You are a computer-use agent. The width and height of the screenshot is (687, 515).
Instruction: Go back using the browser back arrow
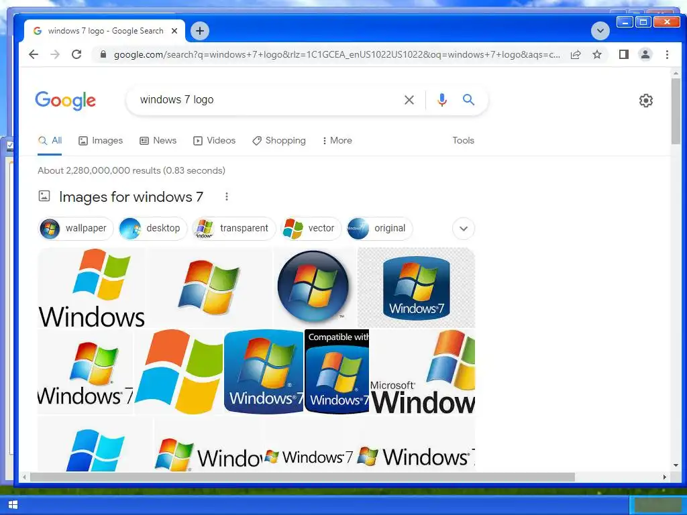34,54
